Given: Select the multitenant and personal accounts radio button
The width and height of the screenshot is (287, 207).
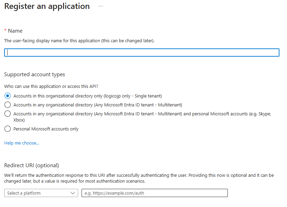Looking at the screenshot, I should click(8, 114).
